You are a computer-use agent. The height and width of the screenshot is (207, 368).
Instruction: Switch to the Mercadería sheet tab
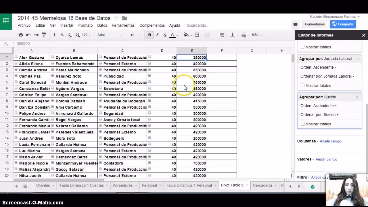pyautogui.click(x=264, y=185)
